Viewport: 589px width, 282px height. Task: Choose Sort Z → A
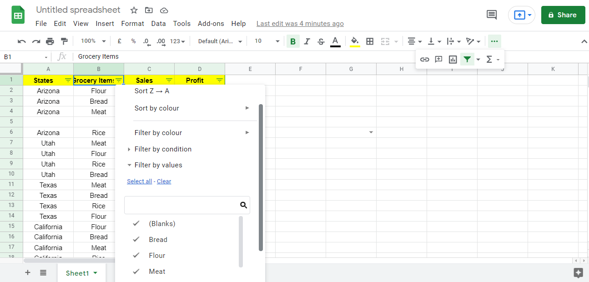tap(152, 91)
